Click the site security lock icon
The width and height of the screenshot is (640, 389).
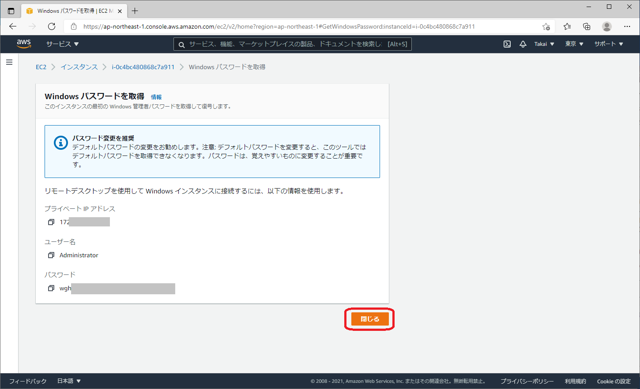click(73, 26)
